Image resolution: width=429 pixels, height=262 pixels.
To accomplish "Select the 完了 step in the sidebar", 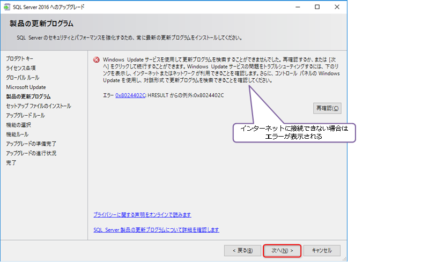I will pos(11,163).
